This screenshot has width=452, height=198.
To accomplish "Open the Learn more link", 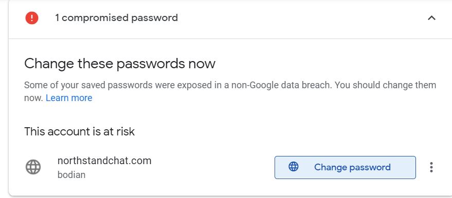I will (69, 98).
